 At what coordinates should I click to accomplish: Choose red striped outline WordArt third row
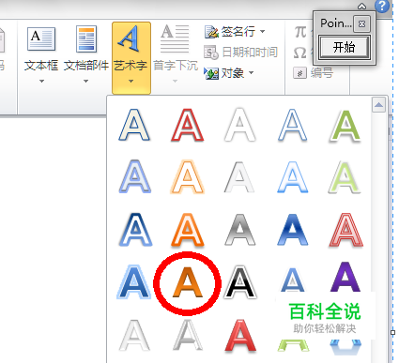(346, 230)
